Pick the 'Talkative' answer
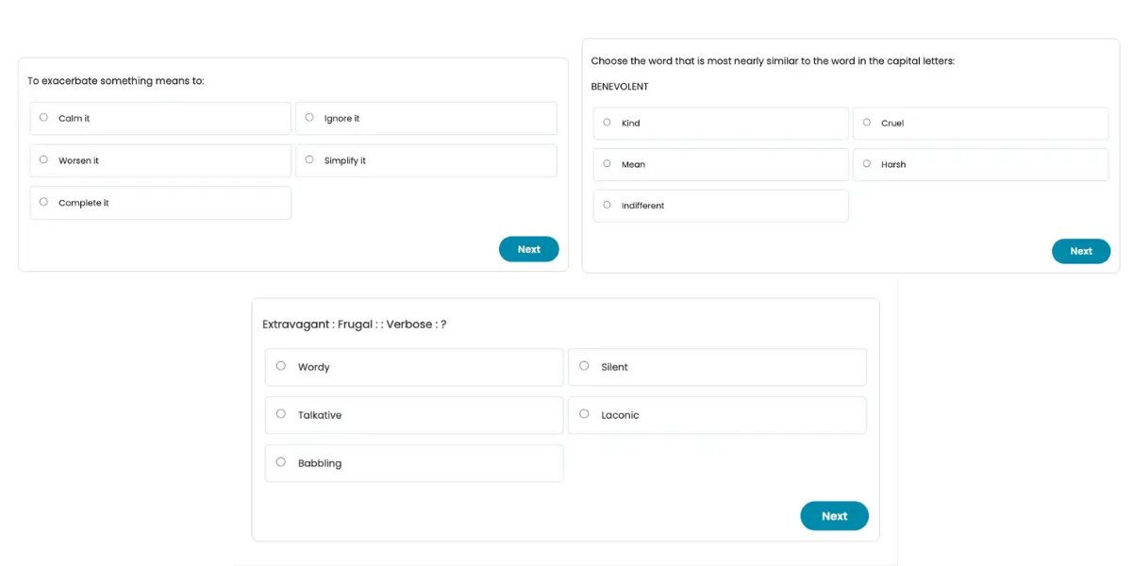1132x566 pixels. [281, 414]
